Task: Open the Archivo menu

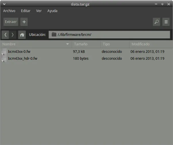Action: [9, 11]
